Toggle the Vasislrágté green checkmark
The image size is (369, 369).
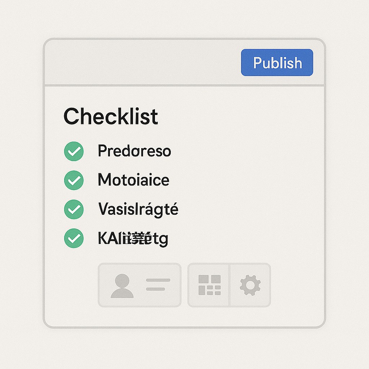coord(74,210)
